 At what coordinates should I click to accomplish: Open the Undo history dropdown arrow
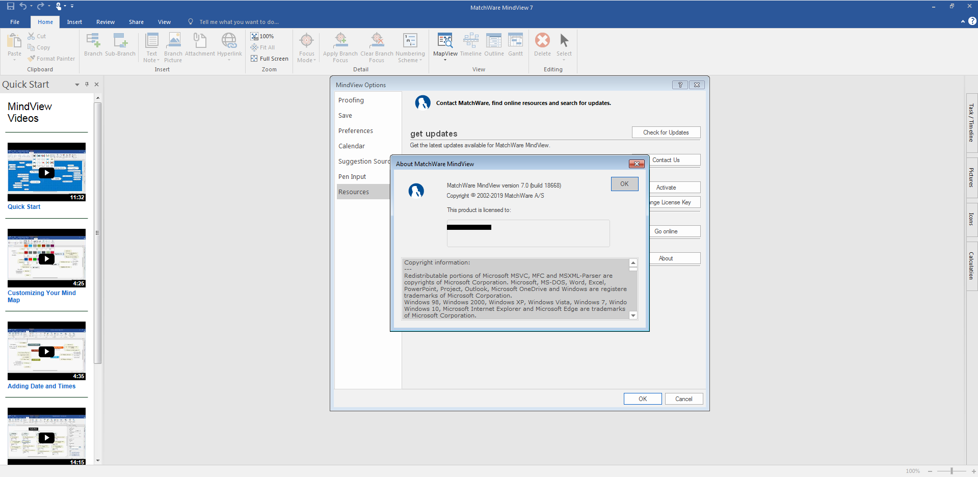[31, 6]
